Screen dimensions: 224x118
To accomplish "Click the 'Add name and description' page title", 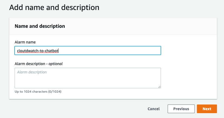I will [54, 7].
